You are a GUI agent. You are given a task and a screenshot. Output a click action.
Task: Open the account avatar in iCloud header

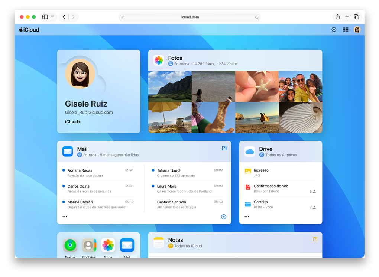(x=357, y=29)
